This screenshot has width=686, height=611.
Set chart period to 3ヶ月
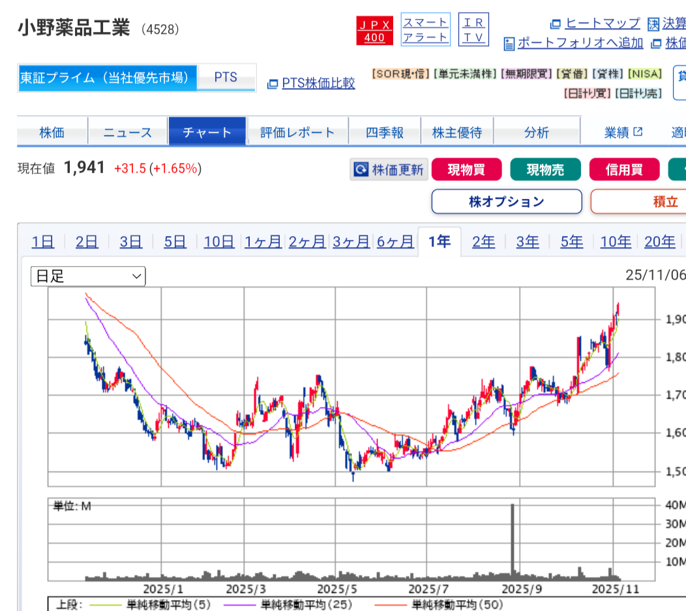(x=351, y=241)
